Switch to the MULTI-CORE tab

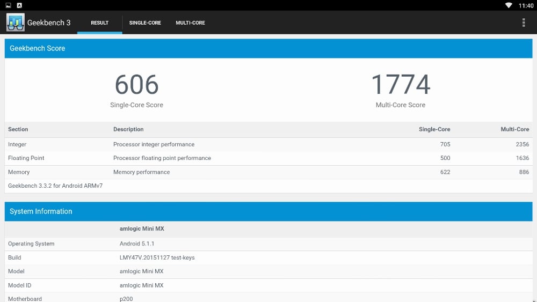point(191,23)
